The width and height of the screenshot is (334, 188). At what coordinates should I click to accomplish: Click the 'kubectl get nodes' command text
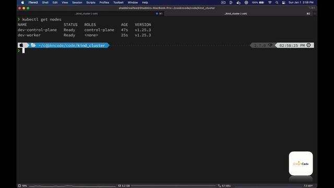42,19
